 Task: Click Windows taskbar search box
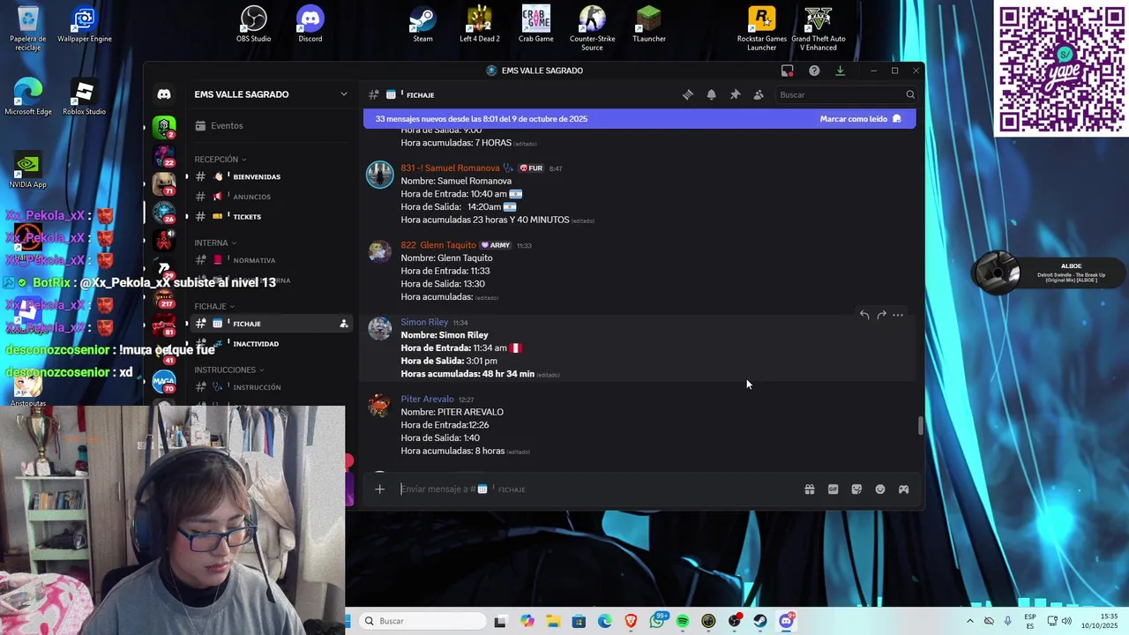[422, 621]
